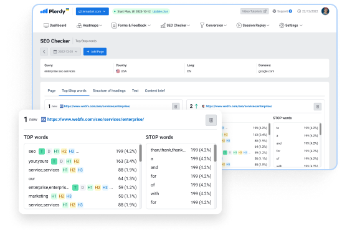342x232 pixels.
Task: Select the 'our' word row
Action: tap(82, 179)
